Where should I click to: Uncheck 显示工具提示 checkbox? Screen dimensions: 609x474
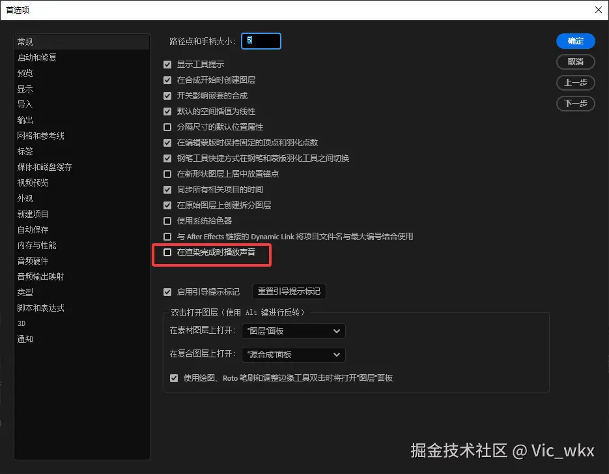tap(167, 65)
